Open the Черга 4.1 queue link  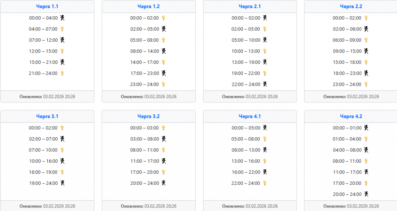click(x=250, y=116)
